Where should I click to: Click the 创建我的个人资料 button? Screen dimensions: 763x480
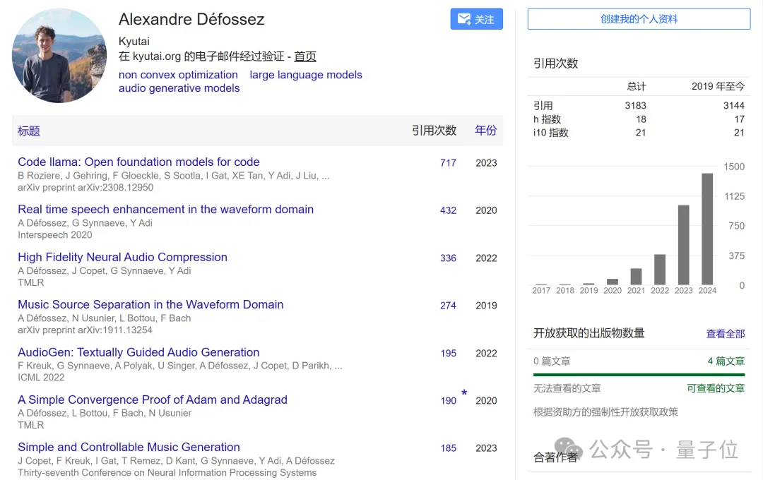point(639,19)
